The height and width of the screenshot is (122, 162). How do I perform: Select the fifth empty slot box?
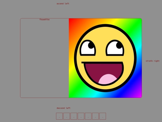click(x=88, y=116)
